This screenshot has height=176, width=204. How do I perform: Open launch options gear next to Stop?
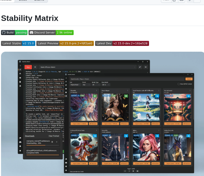35,67
